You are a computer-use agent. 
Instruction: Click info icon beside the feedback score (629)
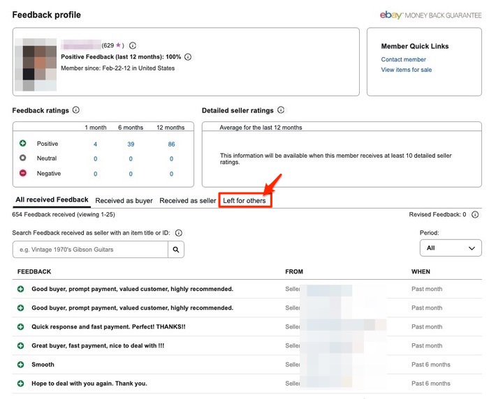(133, 45)
